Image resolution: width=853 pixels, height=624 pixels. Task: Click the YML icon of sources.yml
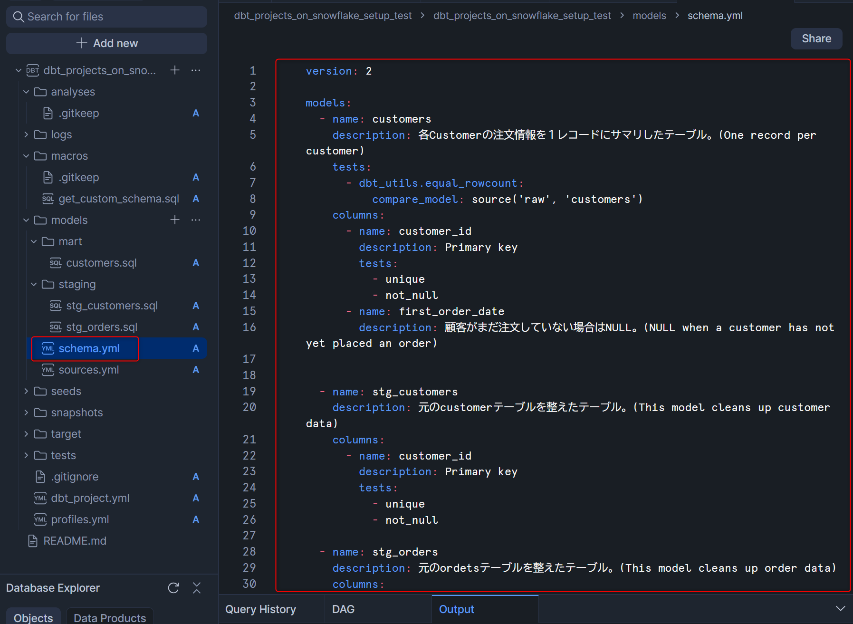(48, 370)
